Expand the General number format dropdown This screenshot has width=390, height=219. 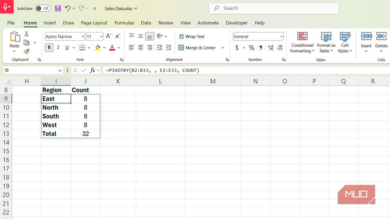click(x=281, y=36)
